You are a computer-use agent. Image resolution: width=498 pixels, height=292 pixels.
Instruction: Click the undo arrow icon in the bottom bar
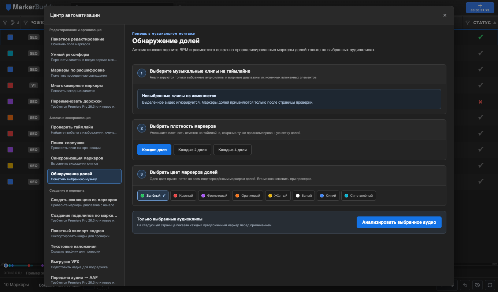click(x=465, y=285)
